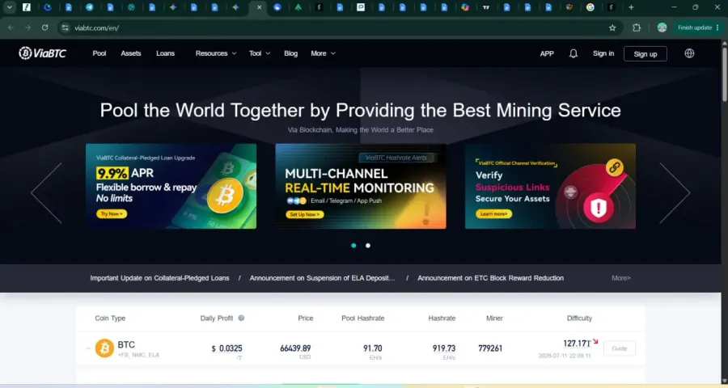
Task: Open the Chrome profile avatar
Action: pos(662,27)
